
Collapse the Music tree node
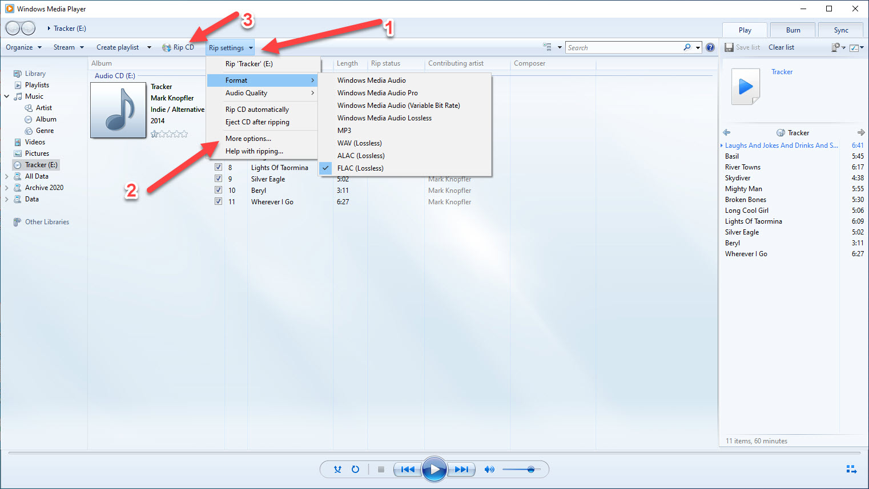click(7, 96)
